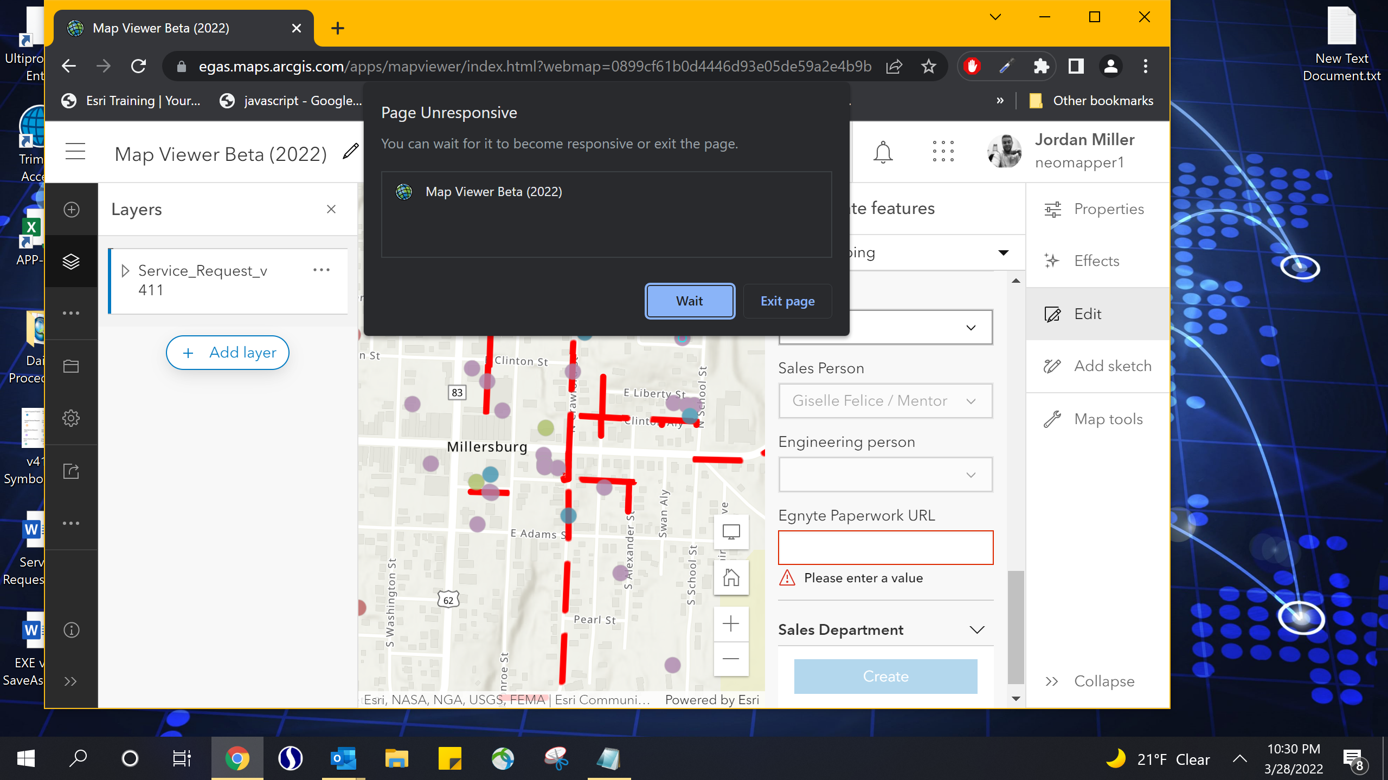Viewport: 1388px width, 780px height.
Task: Click the map Home extent icon
Action: tap(731, 577)
